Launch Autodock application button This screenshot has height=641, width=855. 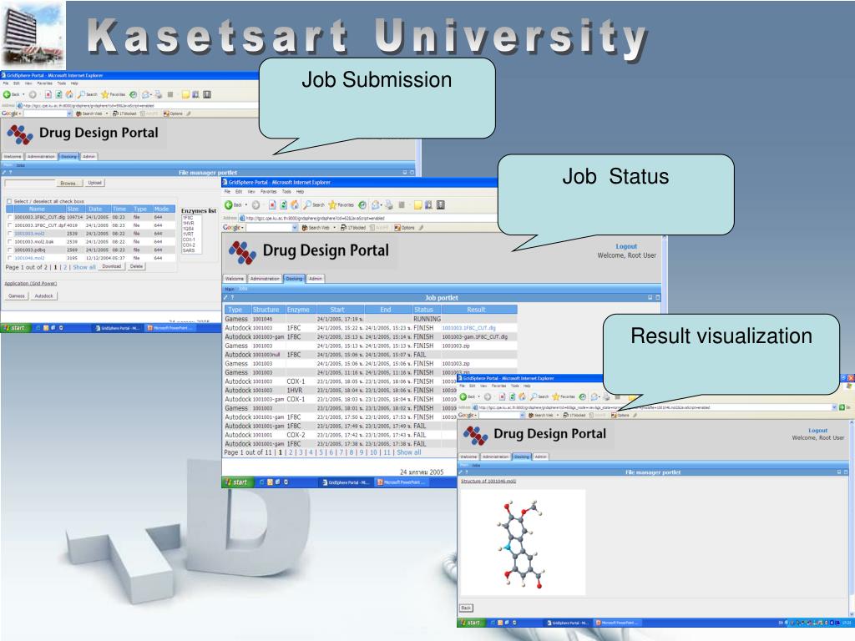tap(43, 296)
